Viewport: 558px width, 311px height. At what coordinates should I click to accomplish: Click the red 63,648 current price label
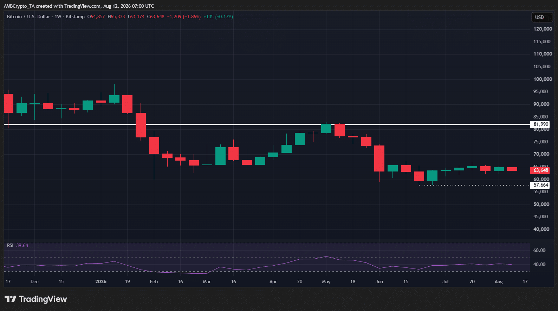point(540,170)
